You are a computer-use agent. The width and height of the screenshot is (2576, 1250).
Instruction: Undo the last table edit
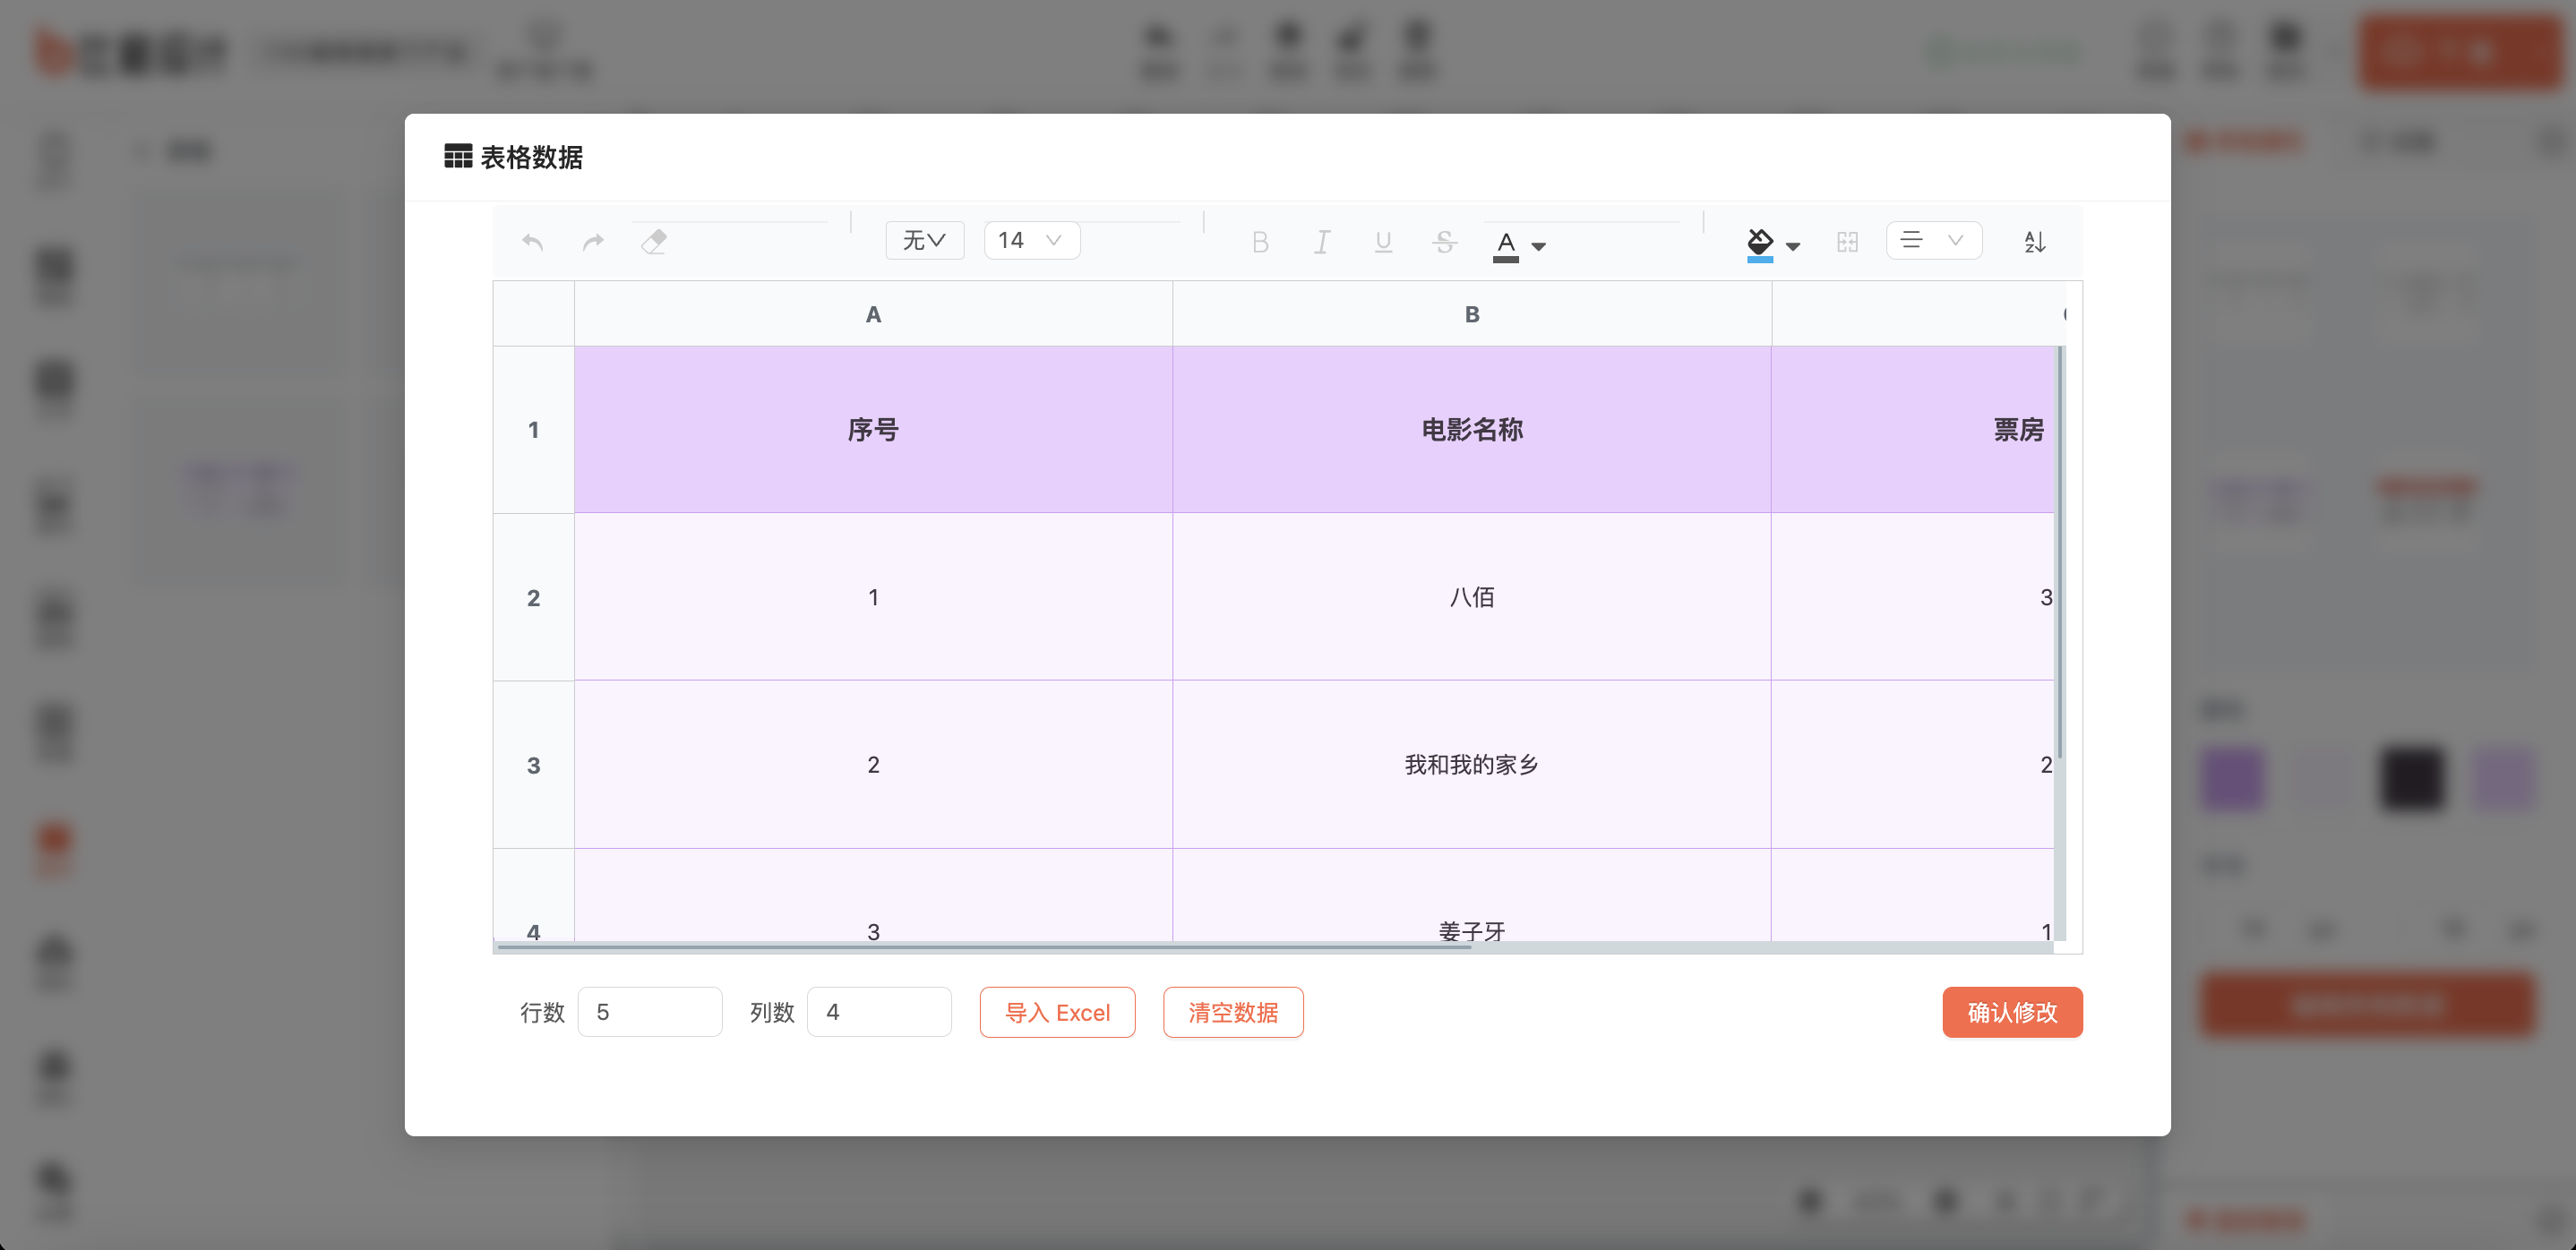tap(532, 242)
